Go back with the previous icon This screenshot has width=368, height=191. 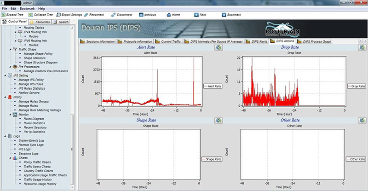(141, 15)
